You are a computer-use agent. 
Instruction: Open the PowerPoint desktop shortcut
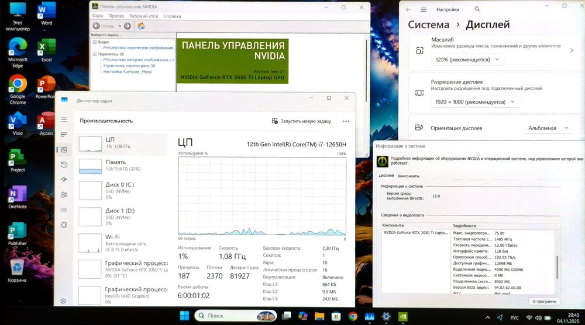tap(46, 87)
